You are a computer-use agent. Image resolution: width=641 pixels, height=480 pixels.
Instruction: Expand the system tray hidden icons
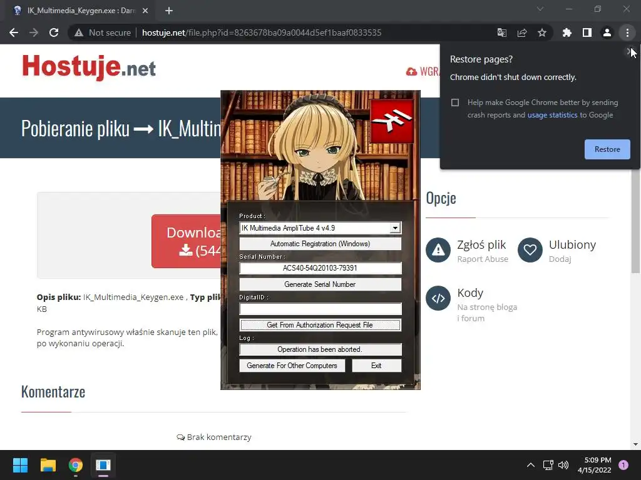click(x=531, y=465)
